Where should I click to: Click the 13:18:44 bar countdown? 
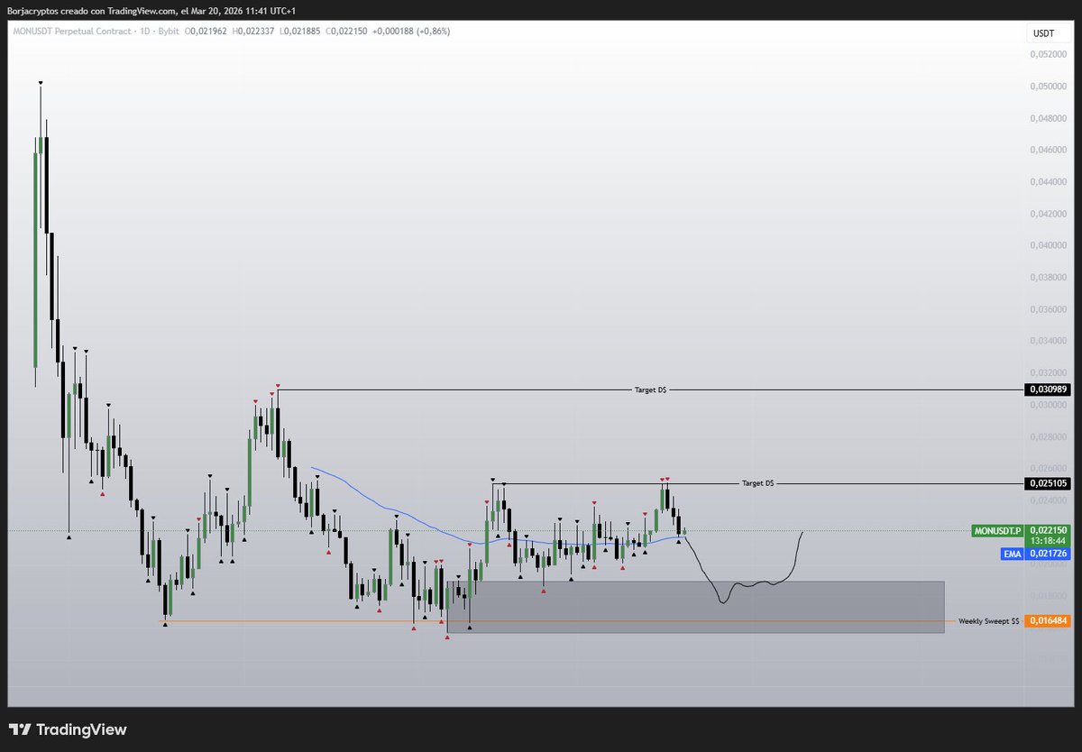pos(1048,541)
